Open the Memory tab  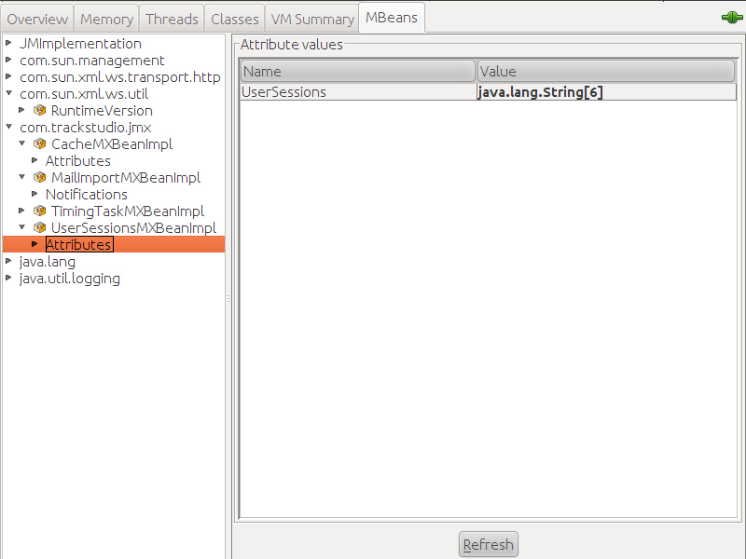coord(106,19)
